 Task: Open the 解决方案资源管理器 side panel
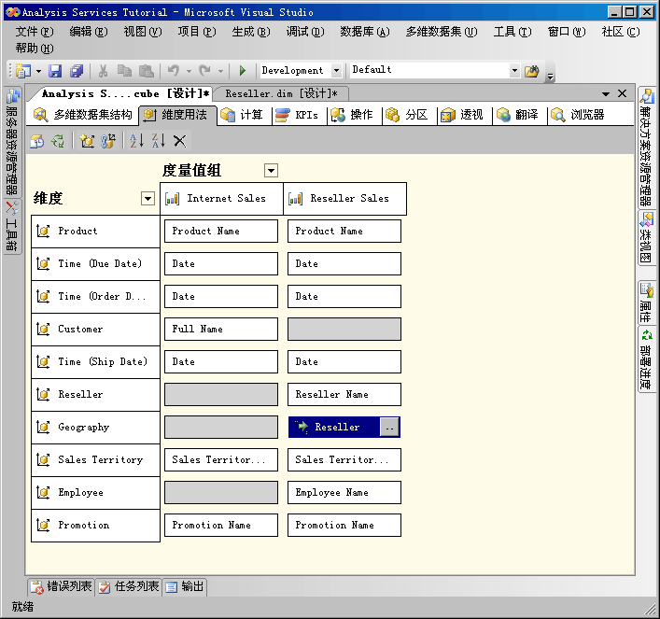[647, 147]
